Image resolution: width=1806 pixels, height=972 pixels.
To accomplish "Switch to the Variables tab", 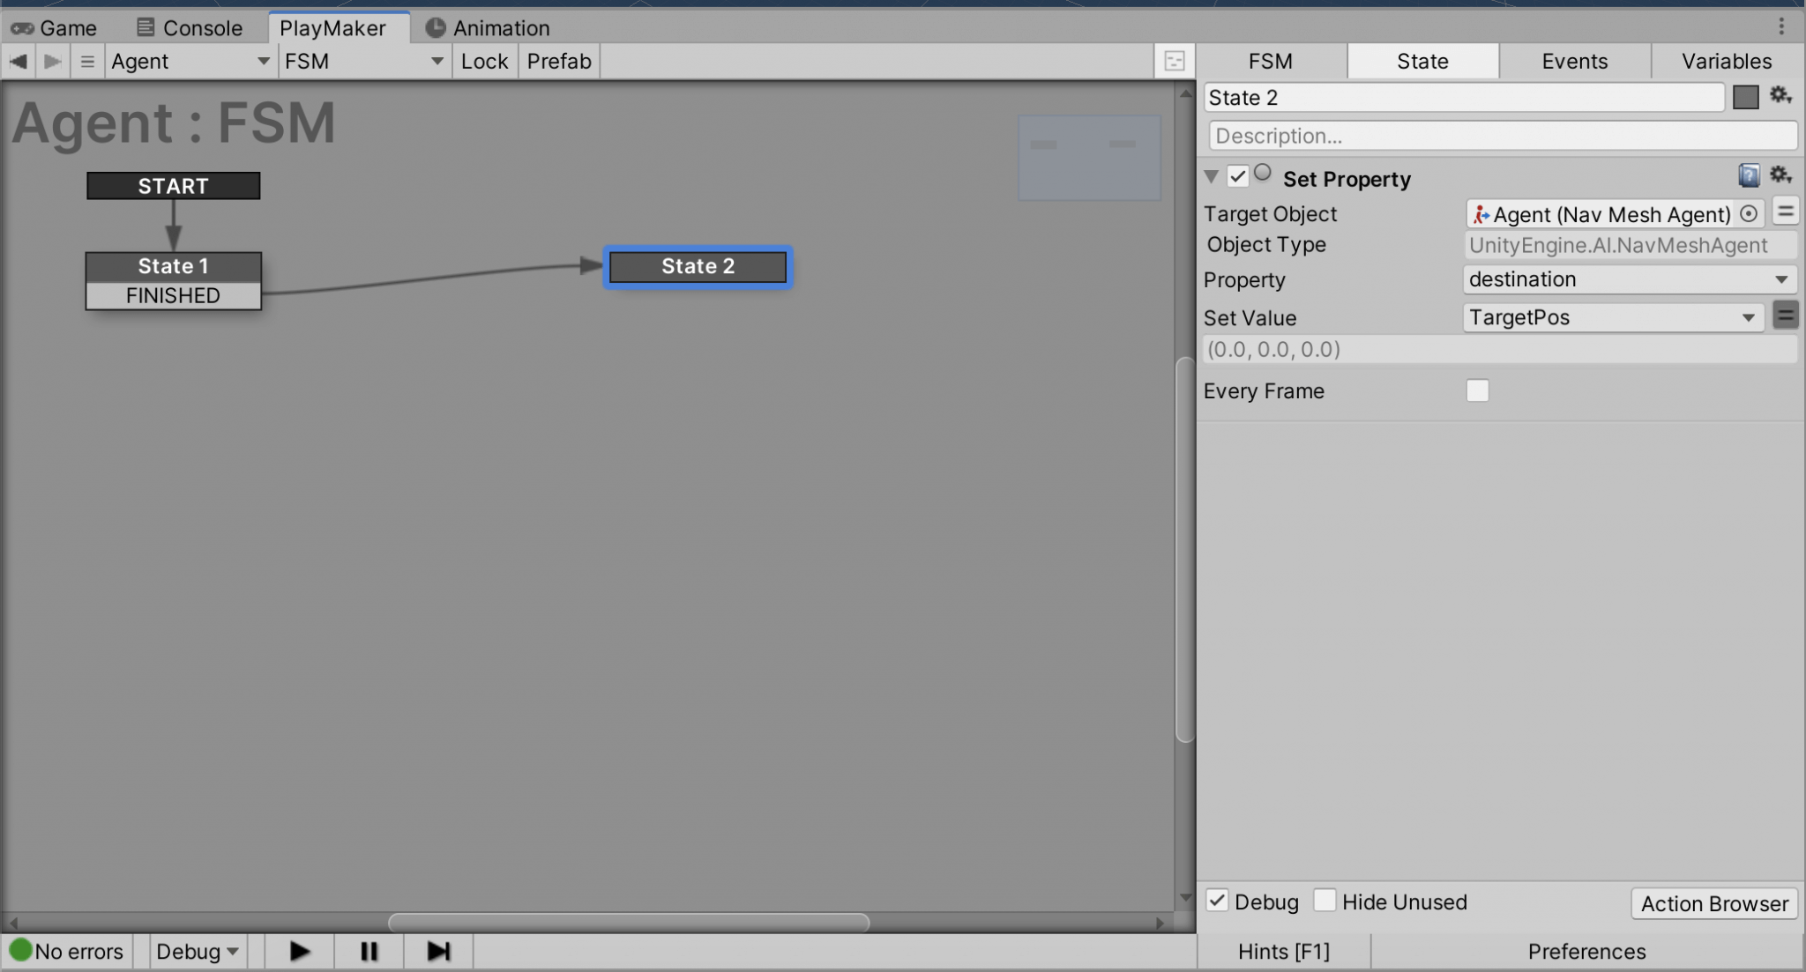I will point(1726,61).
